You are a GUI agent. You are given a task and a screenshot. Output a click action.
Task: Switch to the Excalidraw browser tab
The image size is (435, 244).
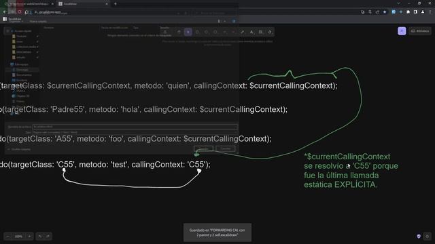click(x=83, y=4)
